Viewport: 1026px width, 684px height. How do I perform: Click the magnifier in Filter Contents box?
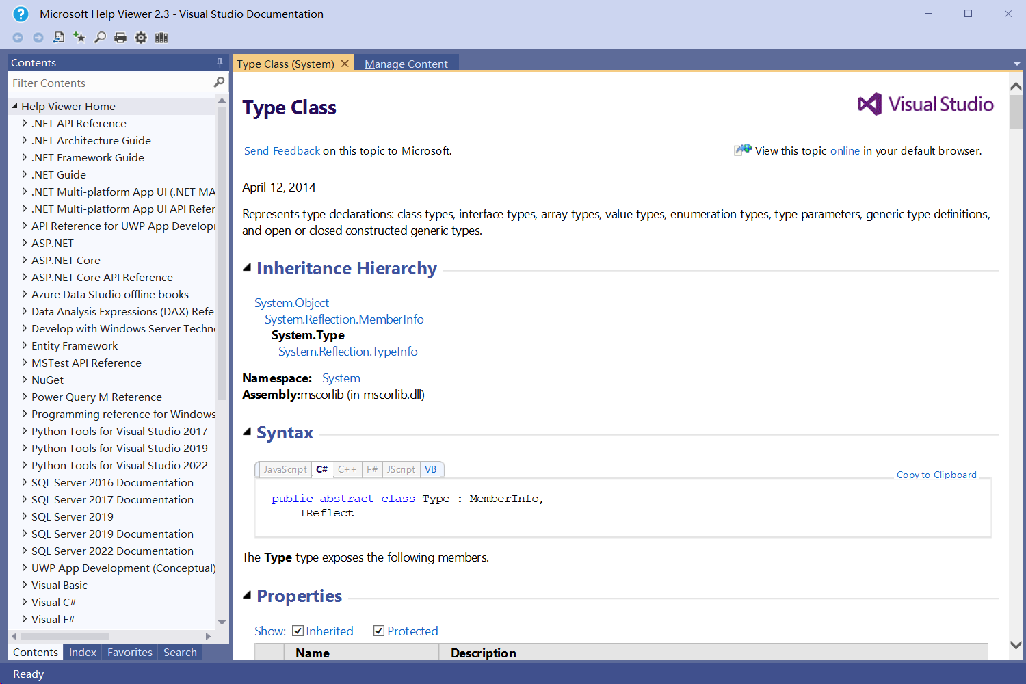click(x=219, y=82)
